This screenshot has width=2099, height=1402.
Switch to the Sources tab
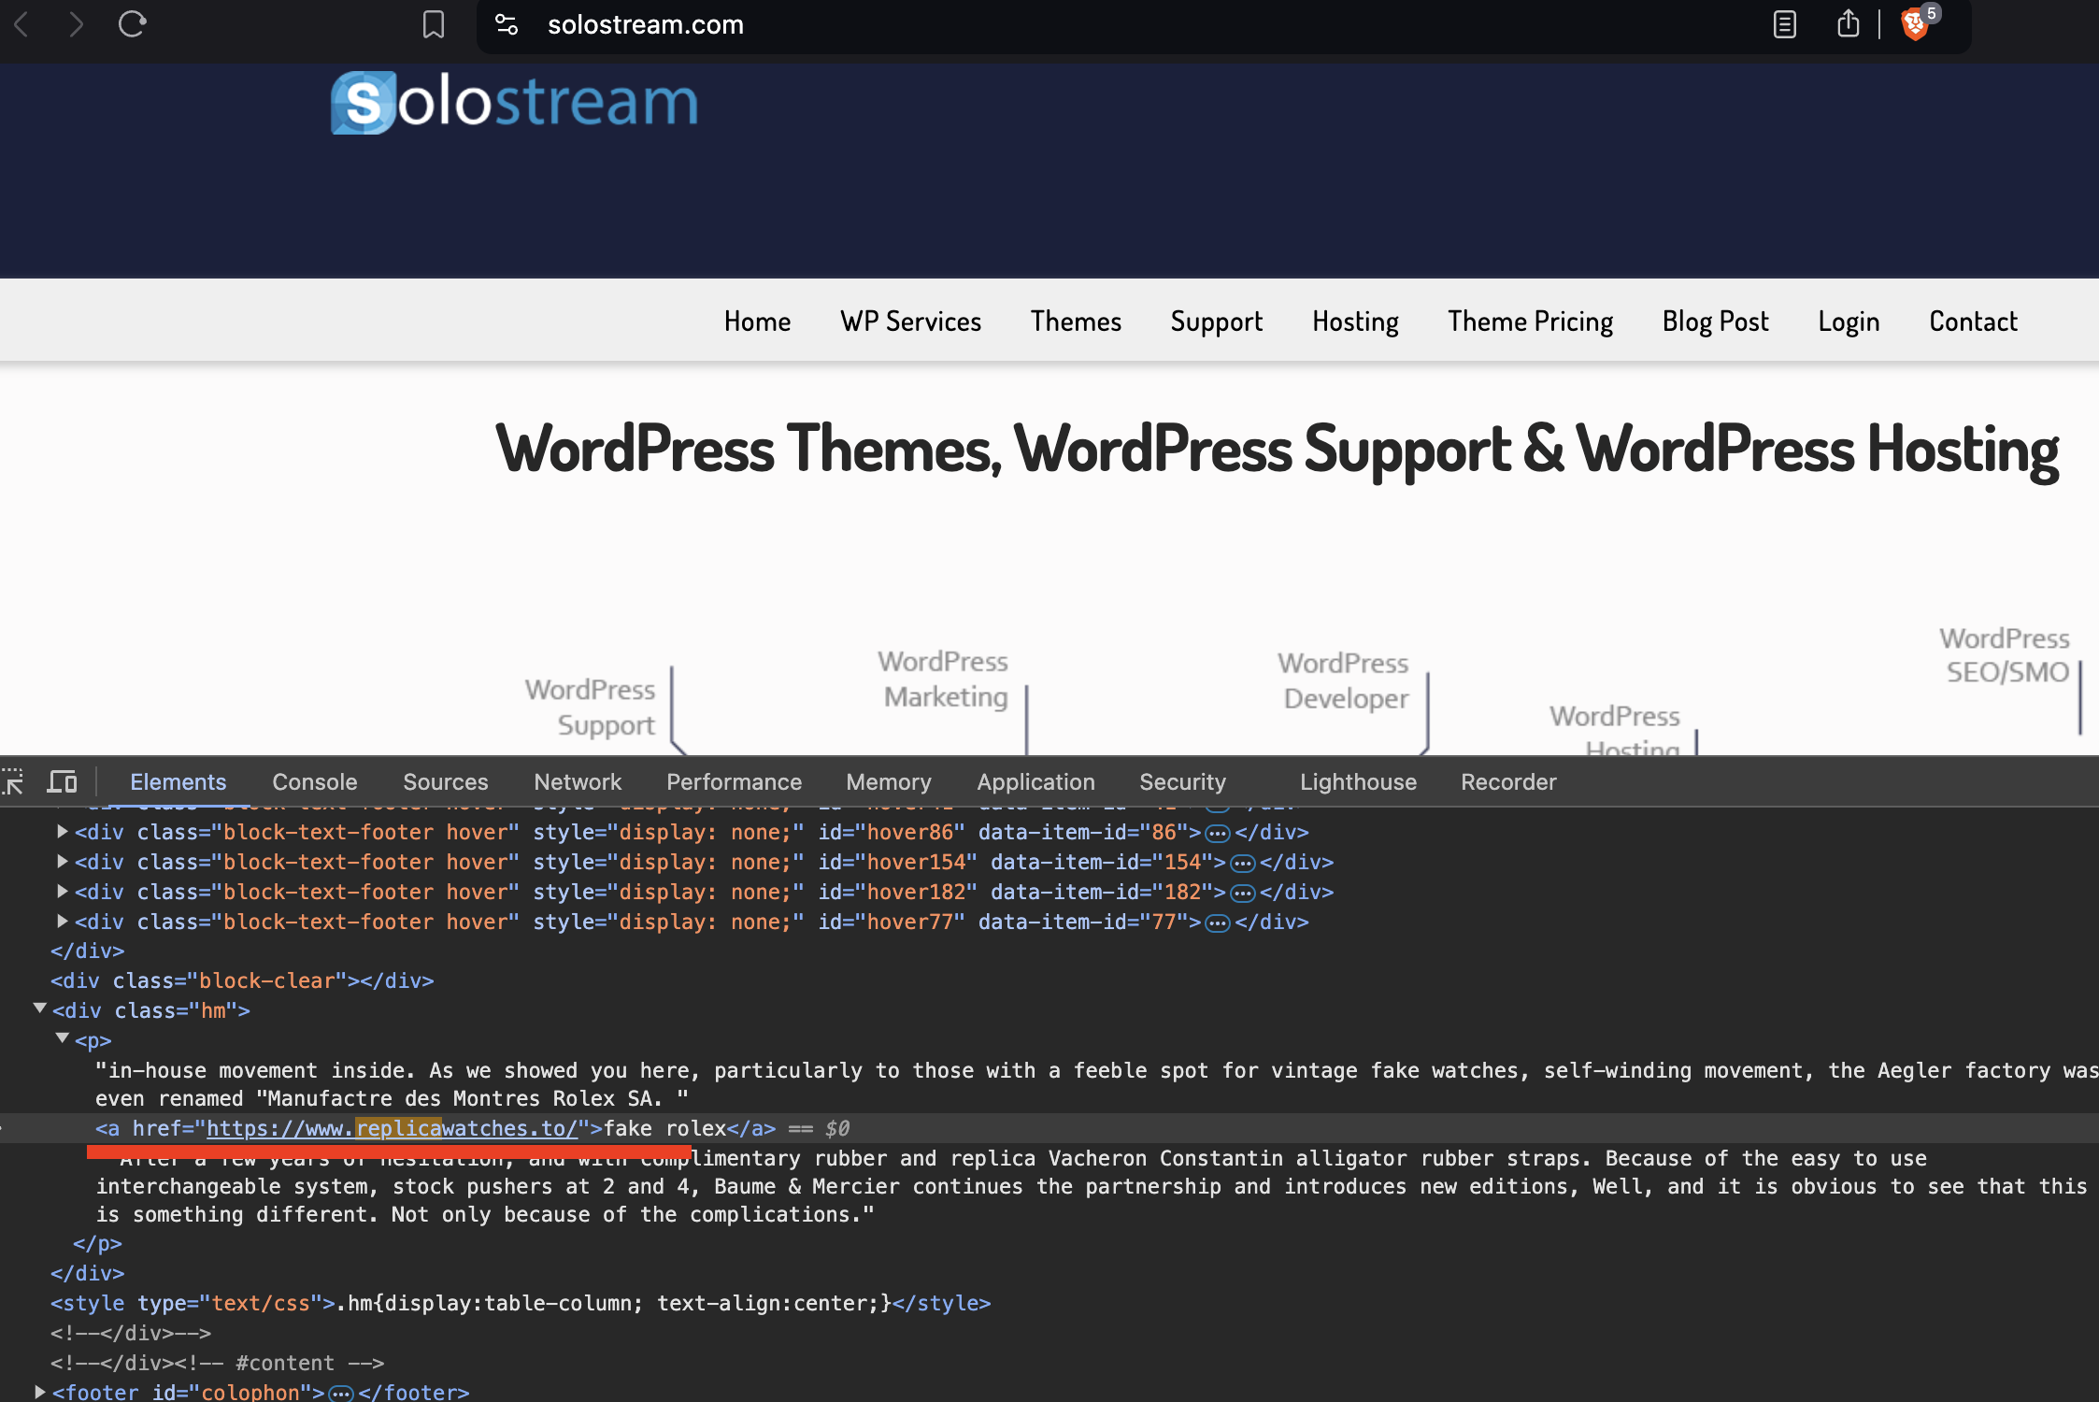(446, 782)
